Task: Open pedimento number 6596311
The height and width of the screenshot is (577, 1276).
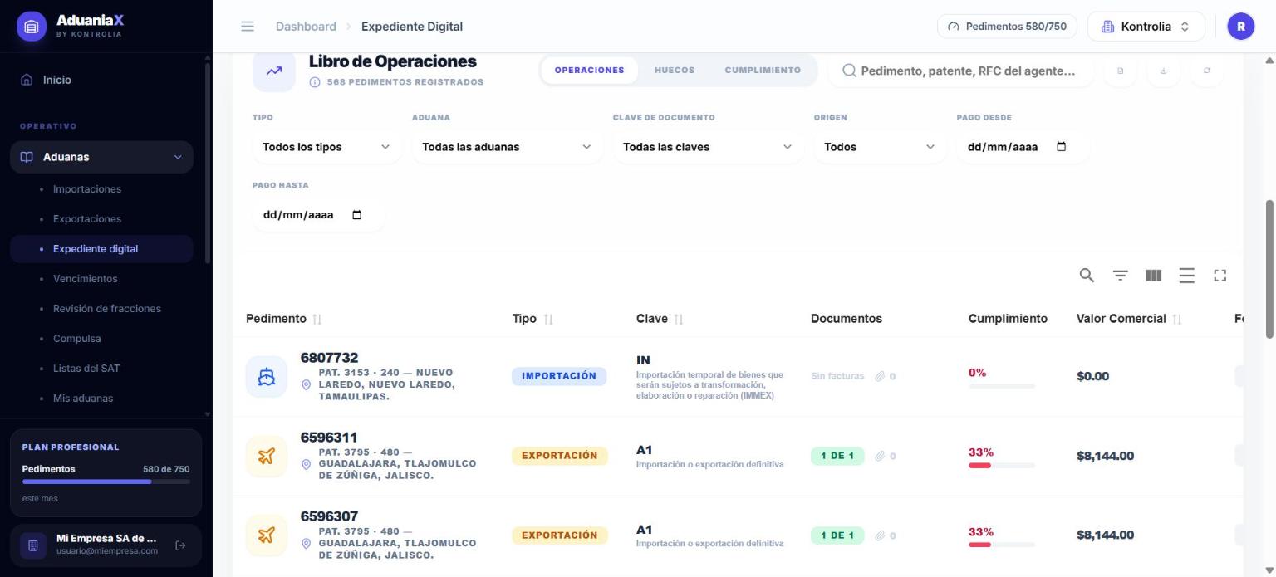Action: coord(329,438)
